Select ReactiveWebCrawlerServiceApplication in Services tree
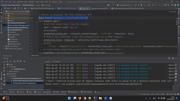The height and width of the screenshot is (101, 180). 26,79
